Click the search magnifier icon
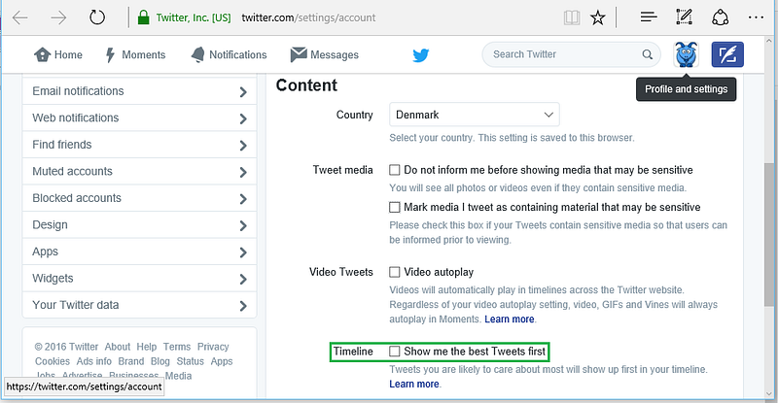The image size is (778, 403). [647, 54]
